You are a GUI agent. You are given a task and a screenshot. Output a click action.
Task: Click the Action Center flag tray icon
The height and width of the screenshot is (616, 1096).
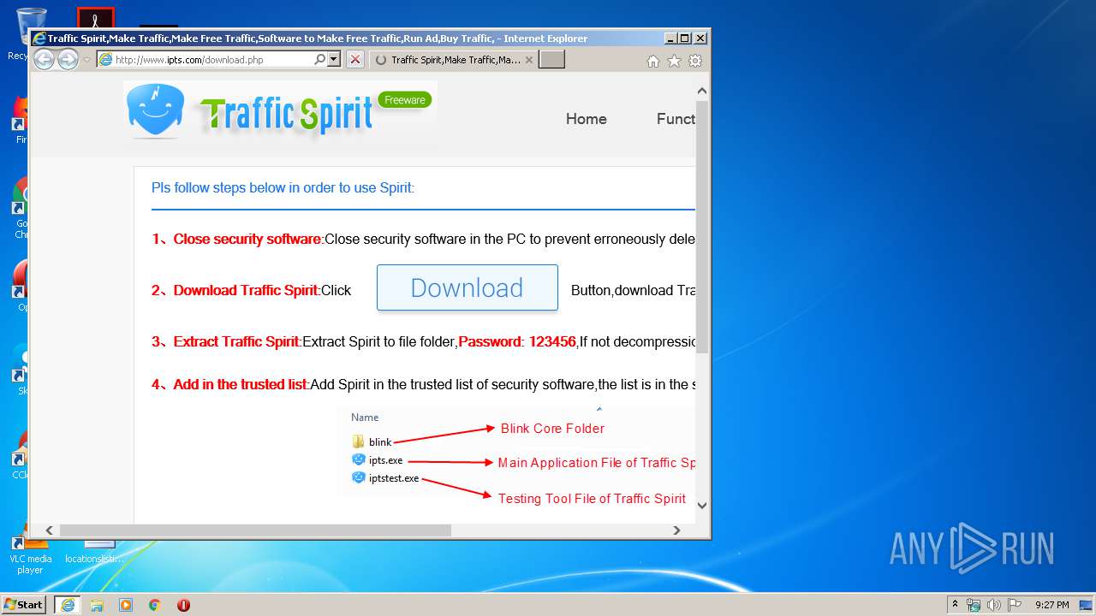(1014, 605)
